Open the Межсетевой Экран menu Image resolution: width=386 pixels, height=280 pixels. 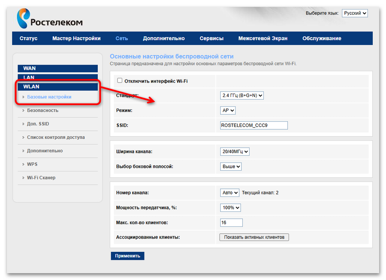pyautogui.click(x=262, y=39)
